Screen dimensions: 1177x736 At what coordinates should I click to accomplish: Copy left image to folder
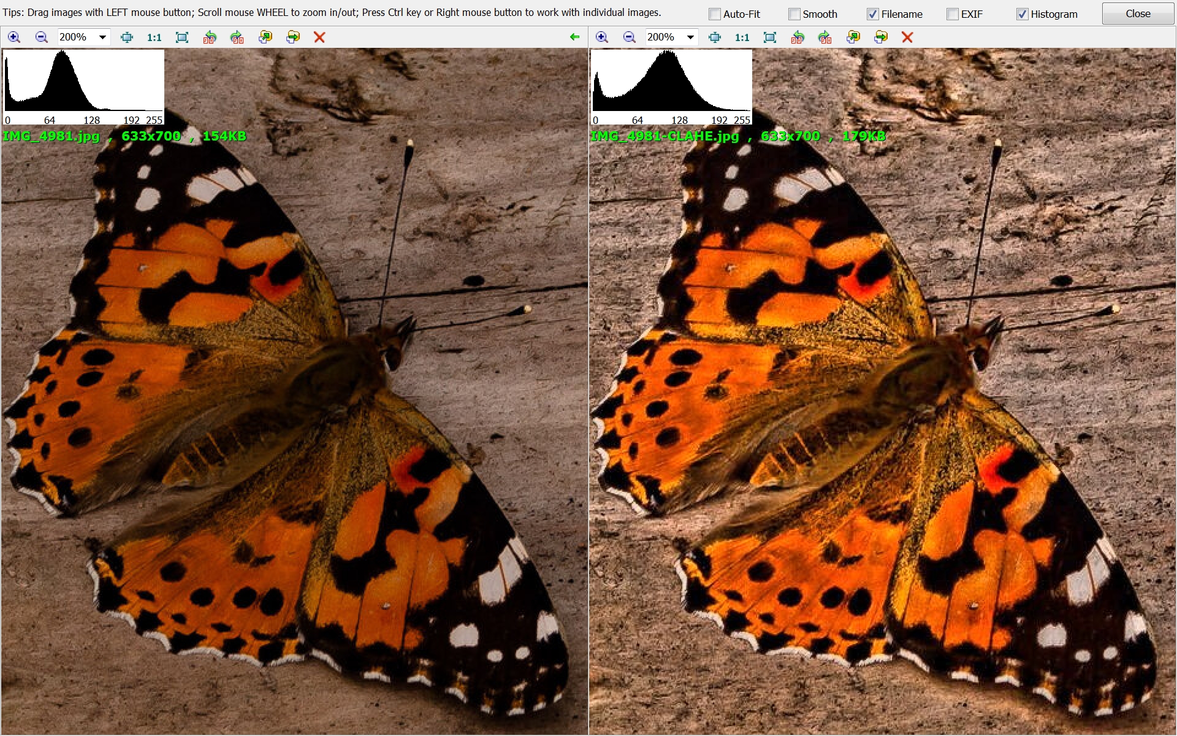265,37
